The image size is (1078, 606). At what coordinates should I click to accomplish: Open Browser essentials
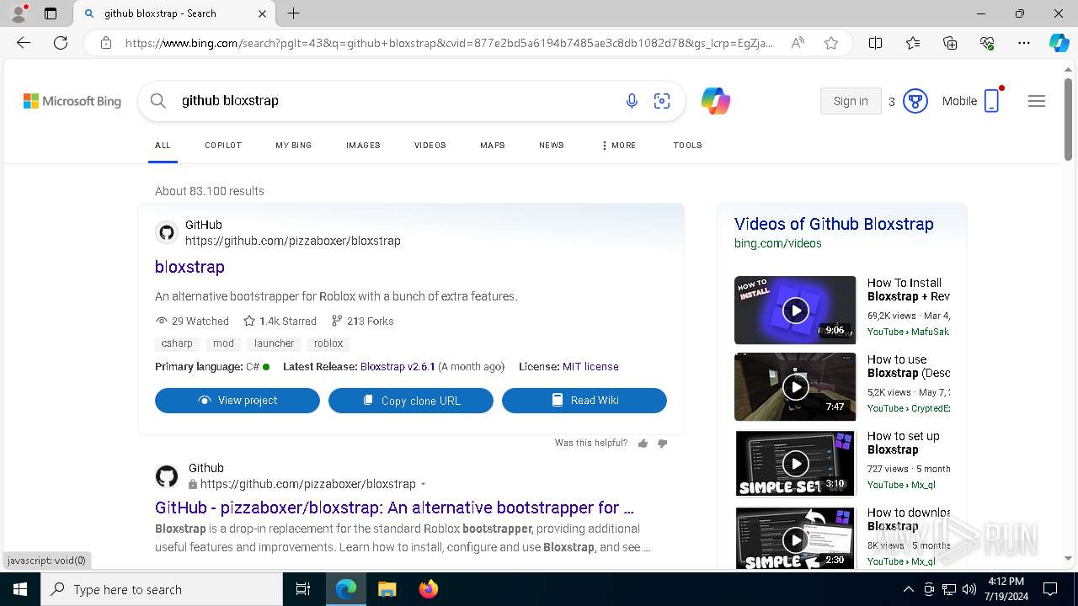(987, 43)
